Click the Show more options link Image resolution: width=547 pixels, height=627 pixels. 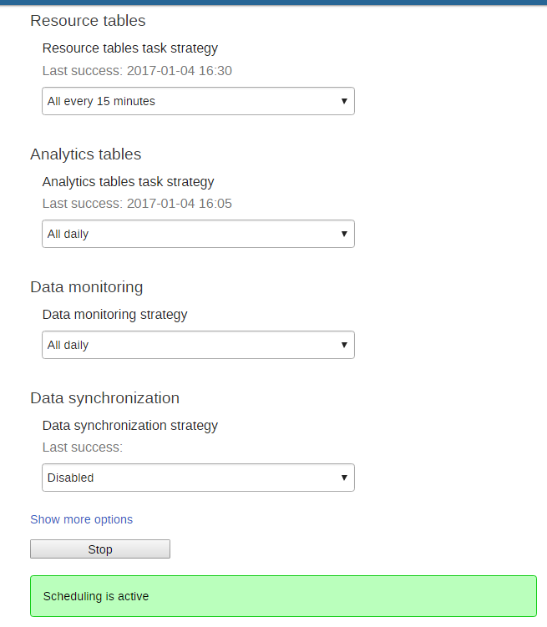click(x=81, y=519)
